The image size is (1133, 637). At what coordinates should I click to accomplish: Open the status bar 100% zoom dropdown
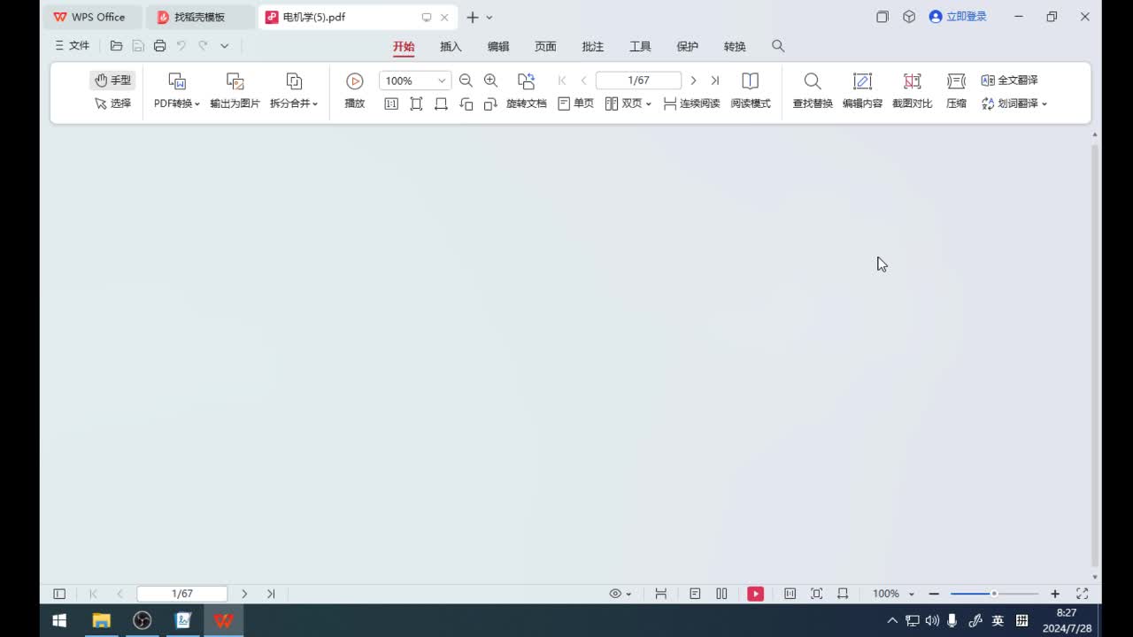893,594
